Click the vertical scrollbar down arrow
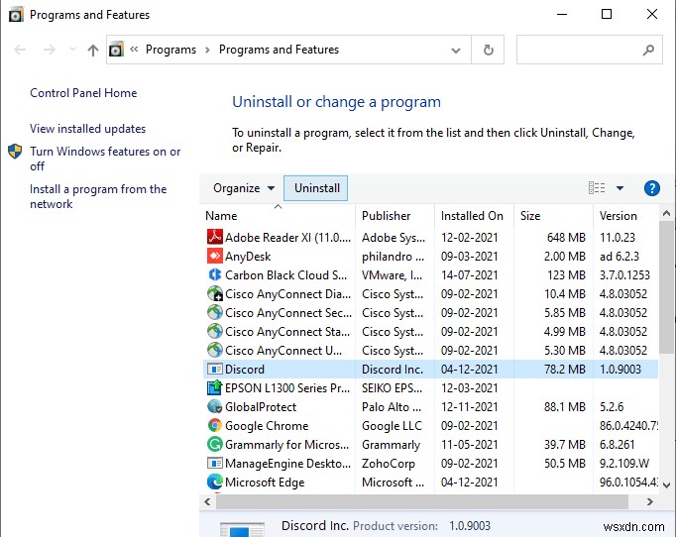Image resolution: width=676 pixels, height=537 pixels. (x=666, y=484)
